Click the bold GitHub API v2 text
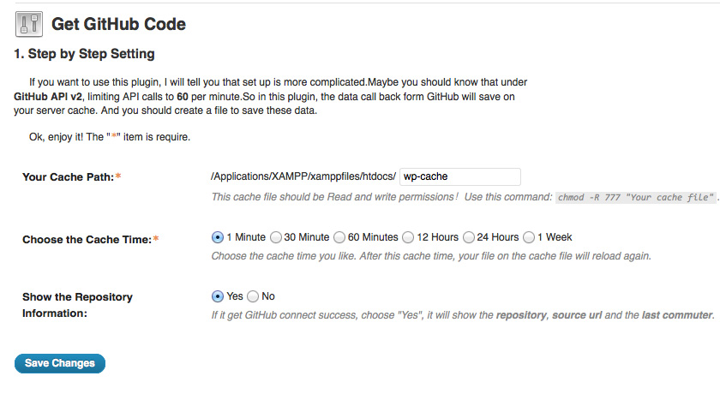Image resolution: width=720 pixels, height=394 pixels. (50, 98)
